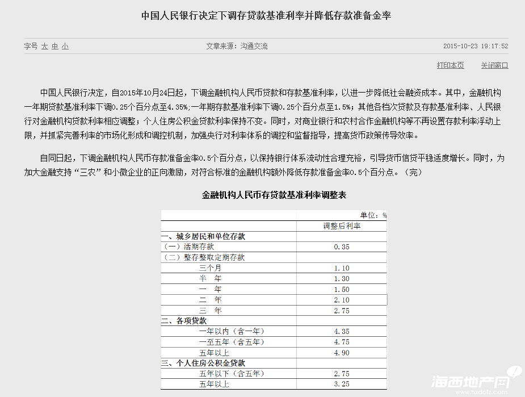Click the 字号 font size label
This screenshot has height=397, width=525.
point(31,46)
